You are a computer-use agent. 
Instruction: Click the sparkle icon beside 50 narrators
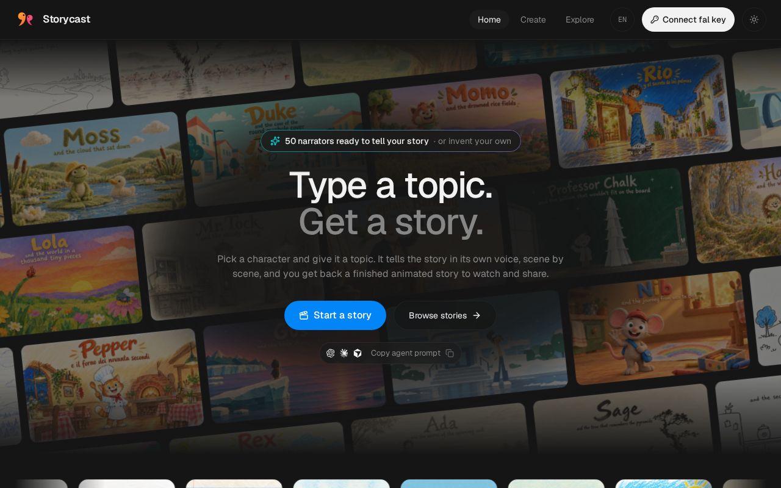(x=275, y=141)
